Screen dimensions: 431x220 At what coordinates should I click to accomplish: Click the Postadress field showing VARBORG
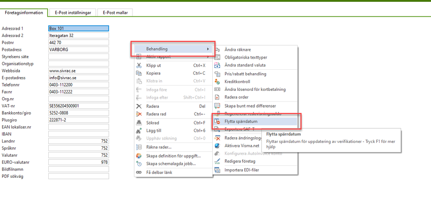[79, 50]
